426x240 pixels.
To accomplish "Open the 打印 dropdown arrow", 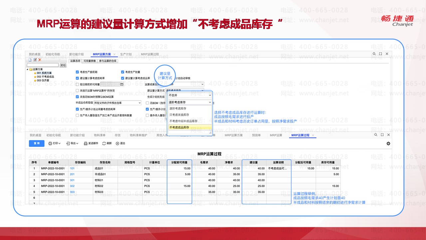I will click(x=59, y=144).
